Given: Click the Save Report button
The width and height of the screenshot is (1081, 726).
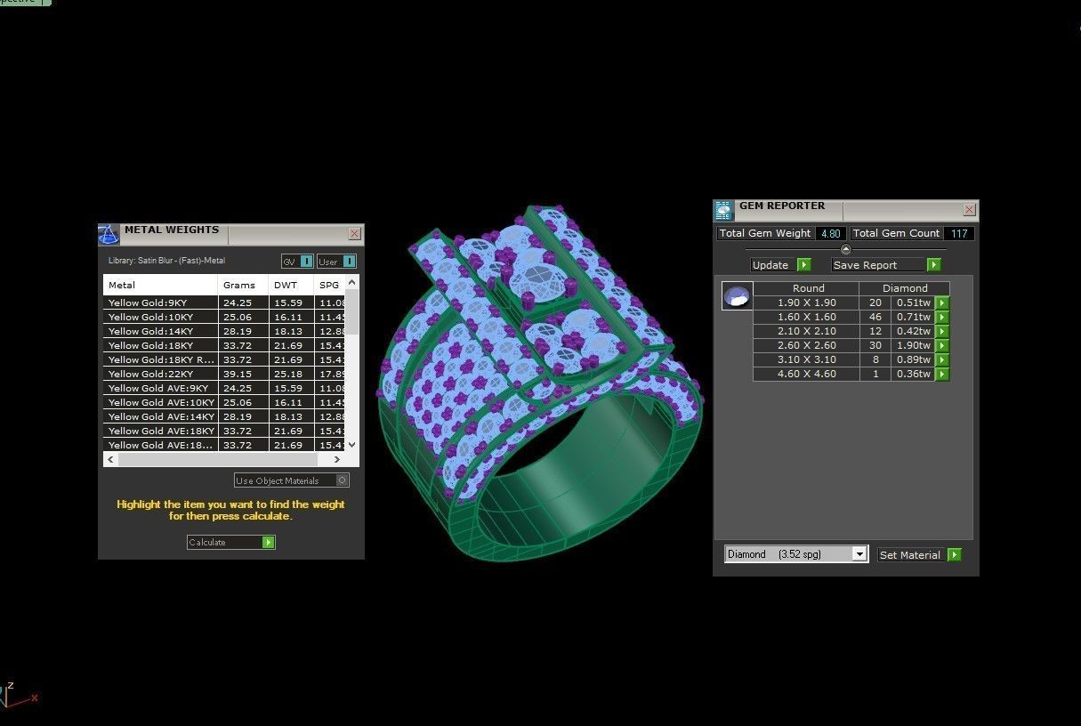Looking at the screenshot, I should (x=886, y=265).
